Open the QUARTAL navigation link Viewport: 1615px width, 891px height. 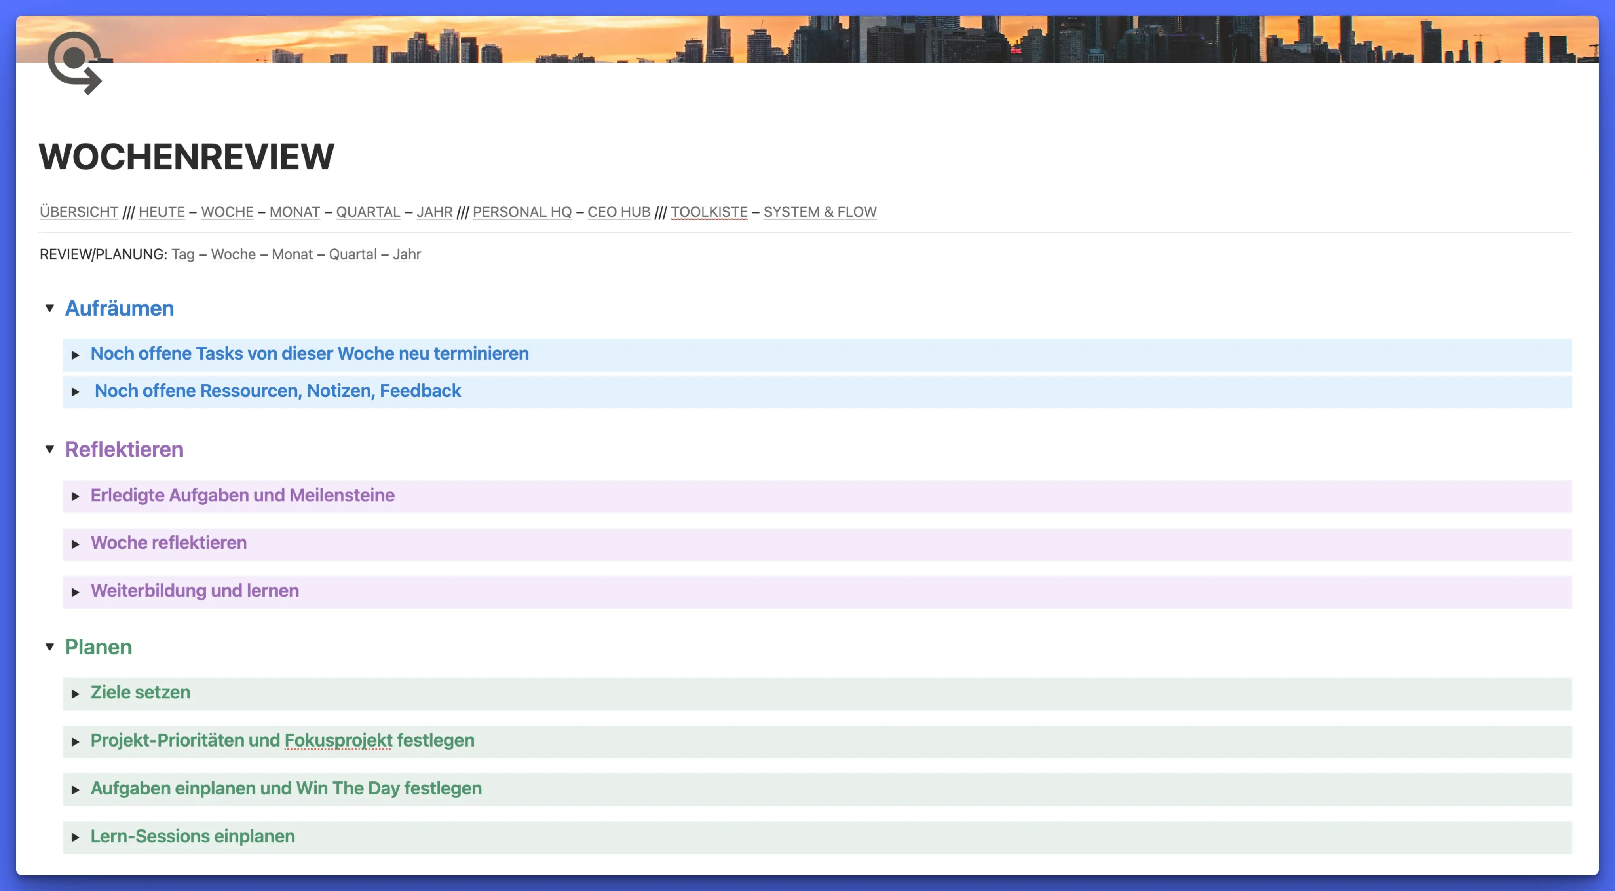(x=368, y=212)
